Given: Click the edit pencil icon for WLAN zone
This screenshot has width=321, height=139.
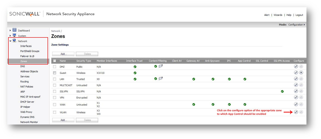Looking at the screenshot, I should [296, 112].
